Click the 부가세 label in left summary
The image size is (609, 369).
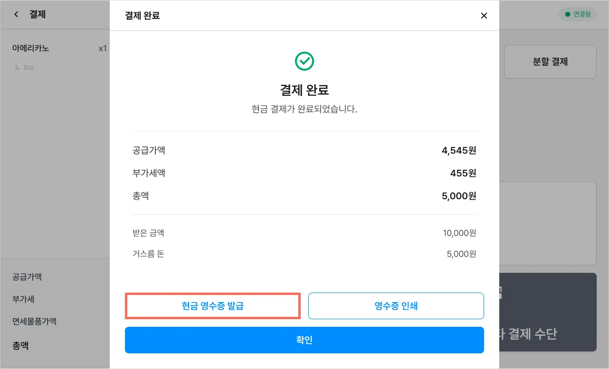23,299
